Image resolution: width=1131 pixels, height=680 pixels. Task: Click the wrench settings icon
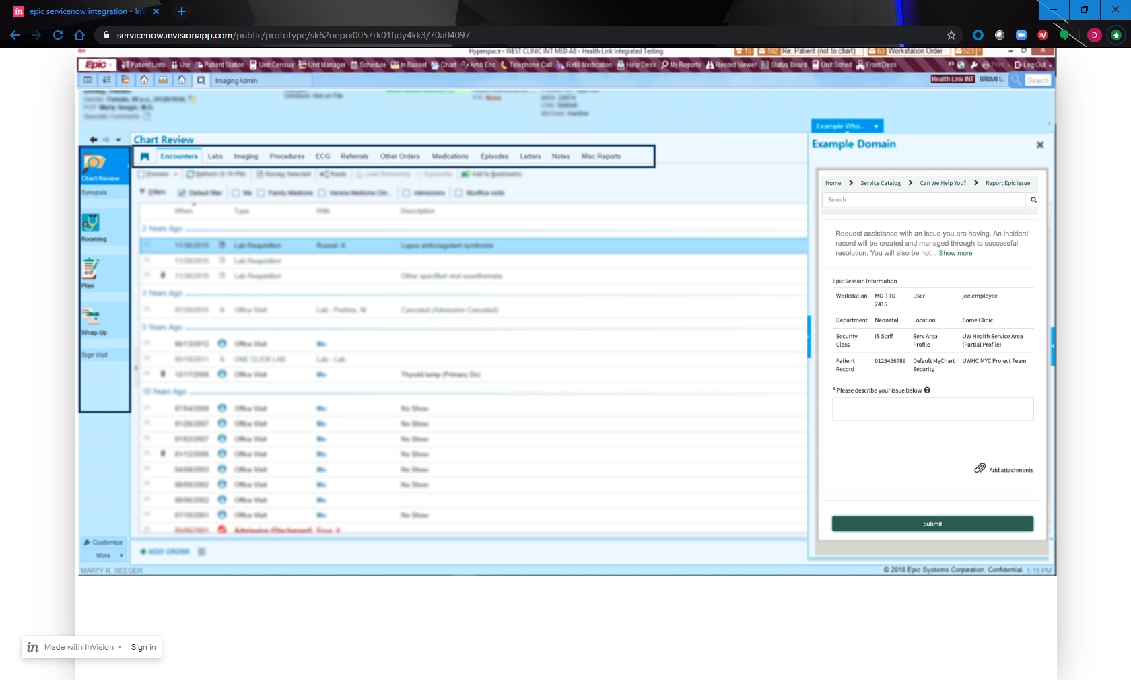(973, 65)
